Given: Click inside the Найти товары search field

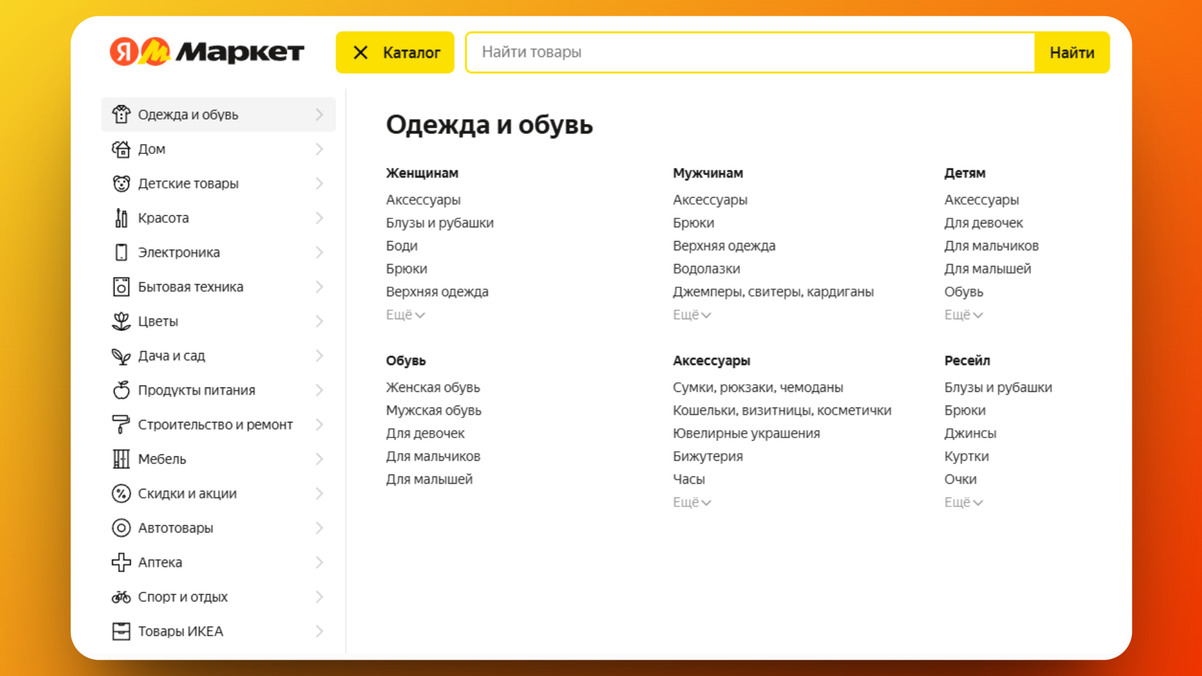Looking at the screenshot, I should pos(689,52).
